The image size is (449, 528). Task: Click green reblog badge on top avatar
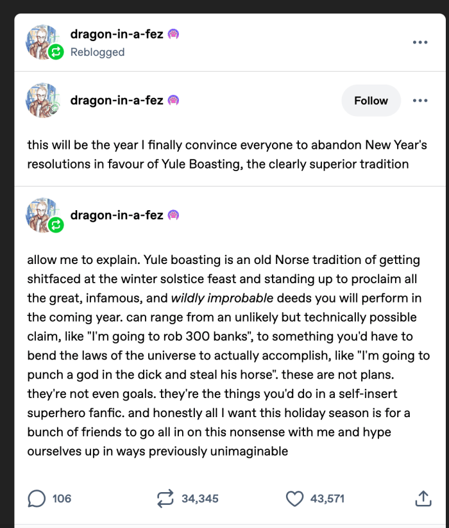tap(56, 53)
